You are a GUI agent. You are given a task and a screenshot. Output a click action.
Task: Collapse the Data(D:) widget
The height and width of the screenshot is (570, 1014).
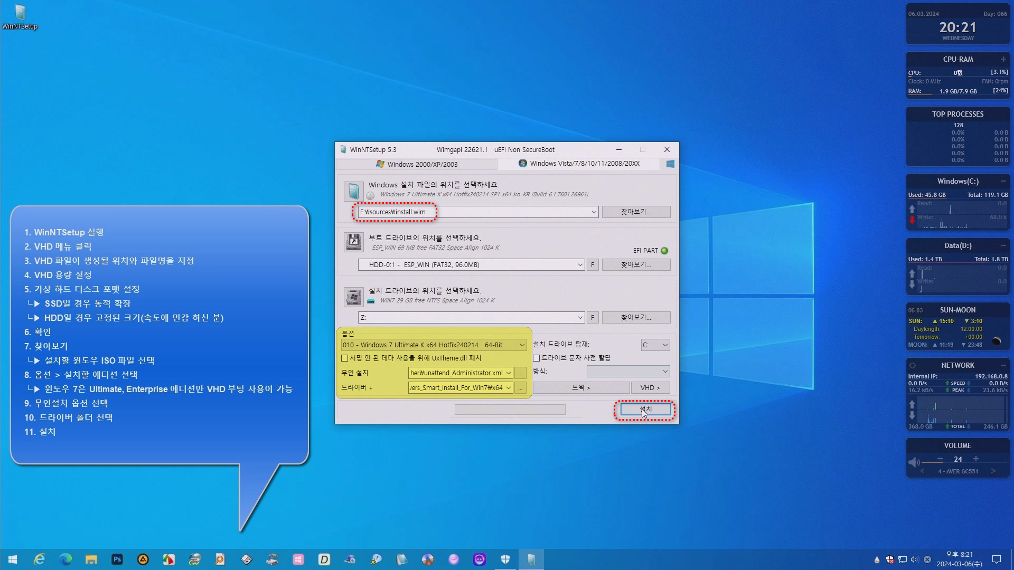[1003, 245]
